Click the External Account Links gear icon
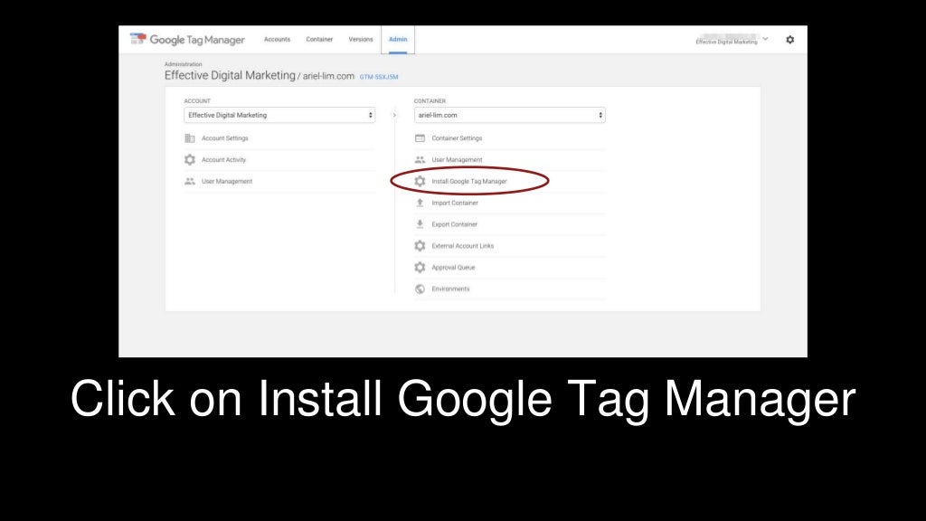This screenshot has width=926, height=521. 420,246
